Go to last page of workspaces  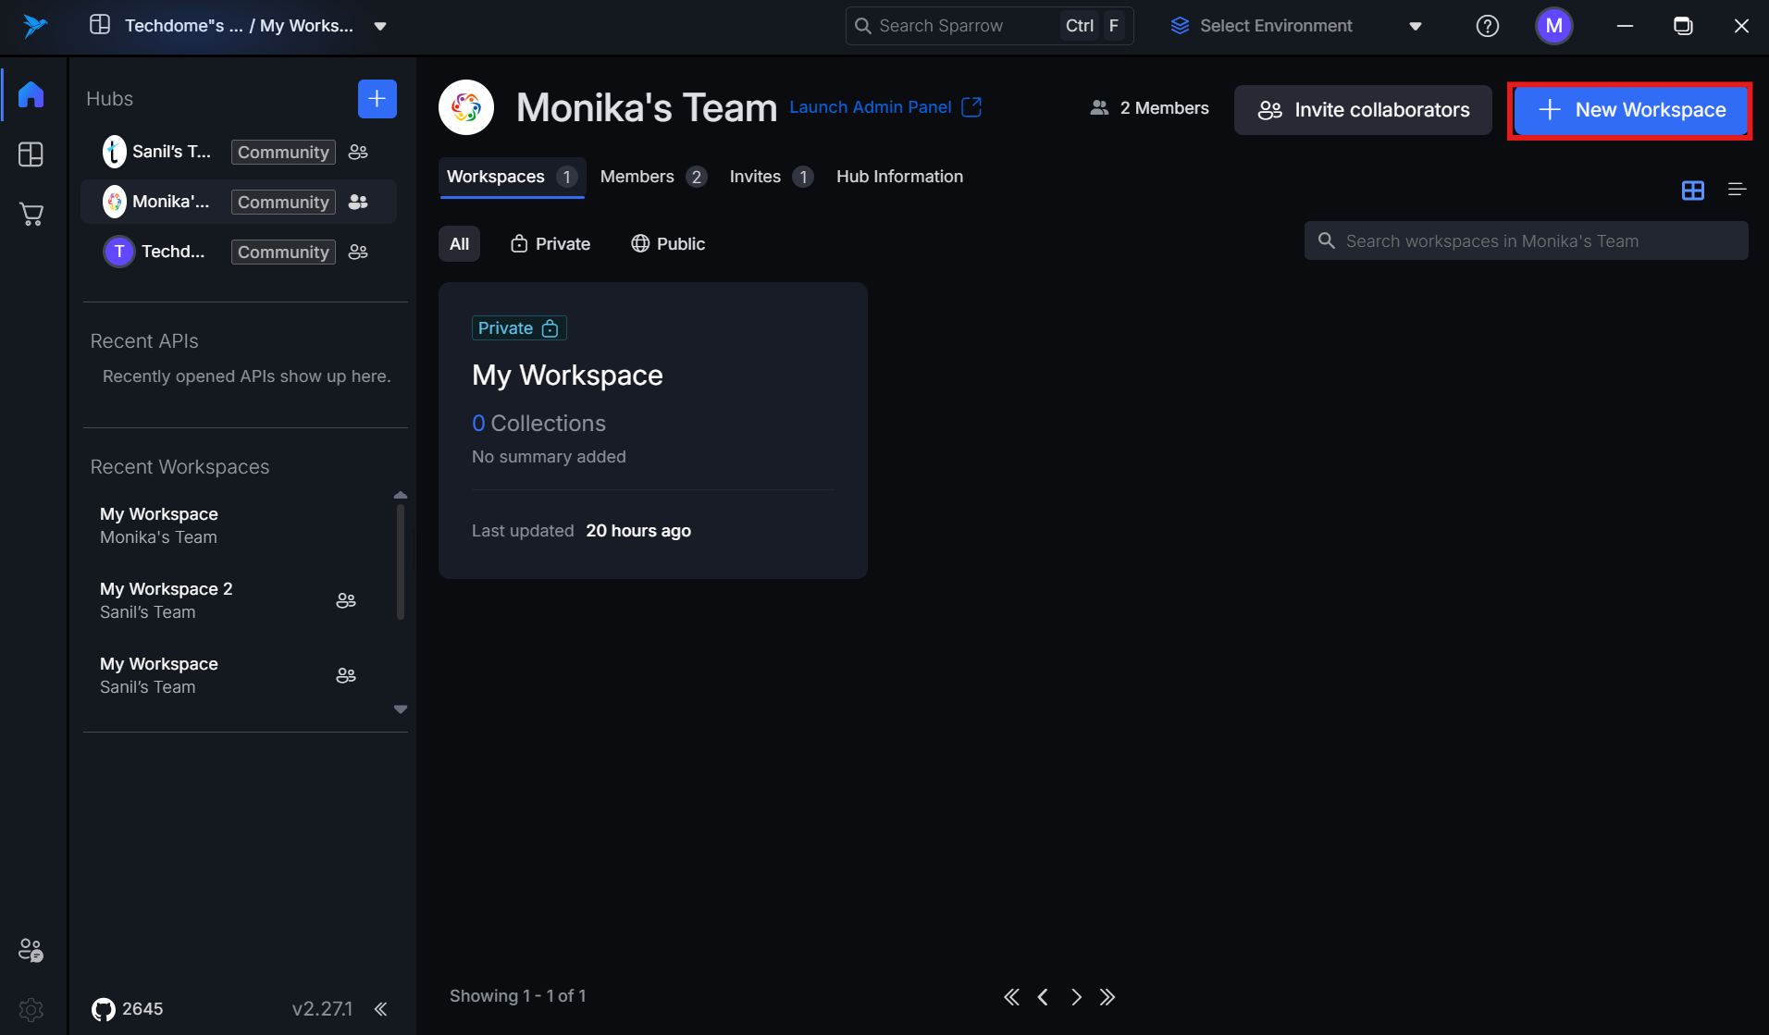1107,997
